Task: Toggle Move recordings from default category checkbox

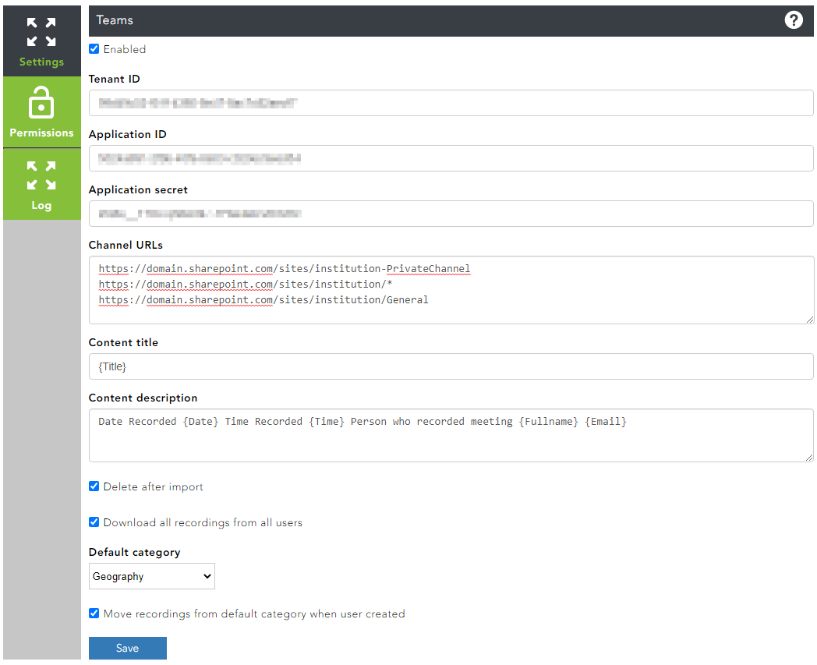Action: coord(94,614)
